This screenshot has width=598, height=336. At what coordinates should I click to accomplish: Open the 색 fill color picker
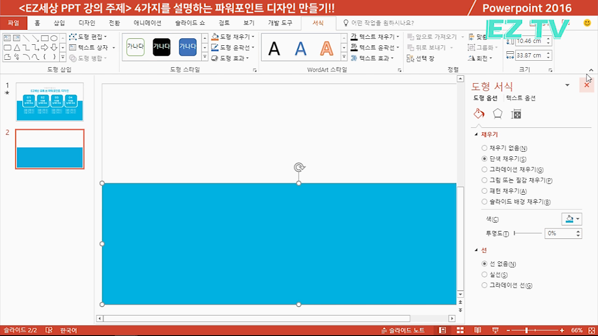[572, 219]
